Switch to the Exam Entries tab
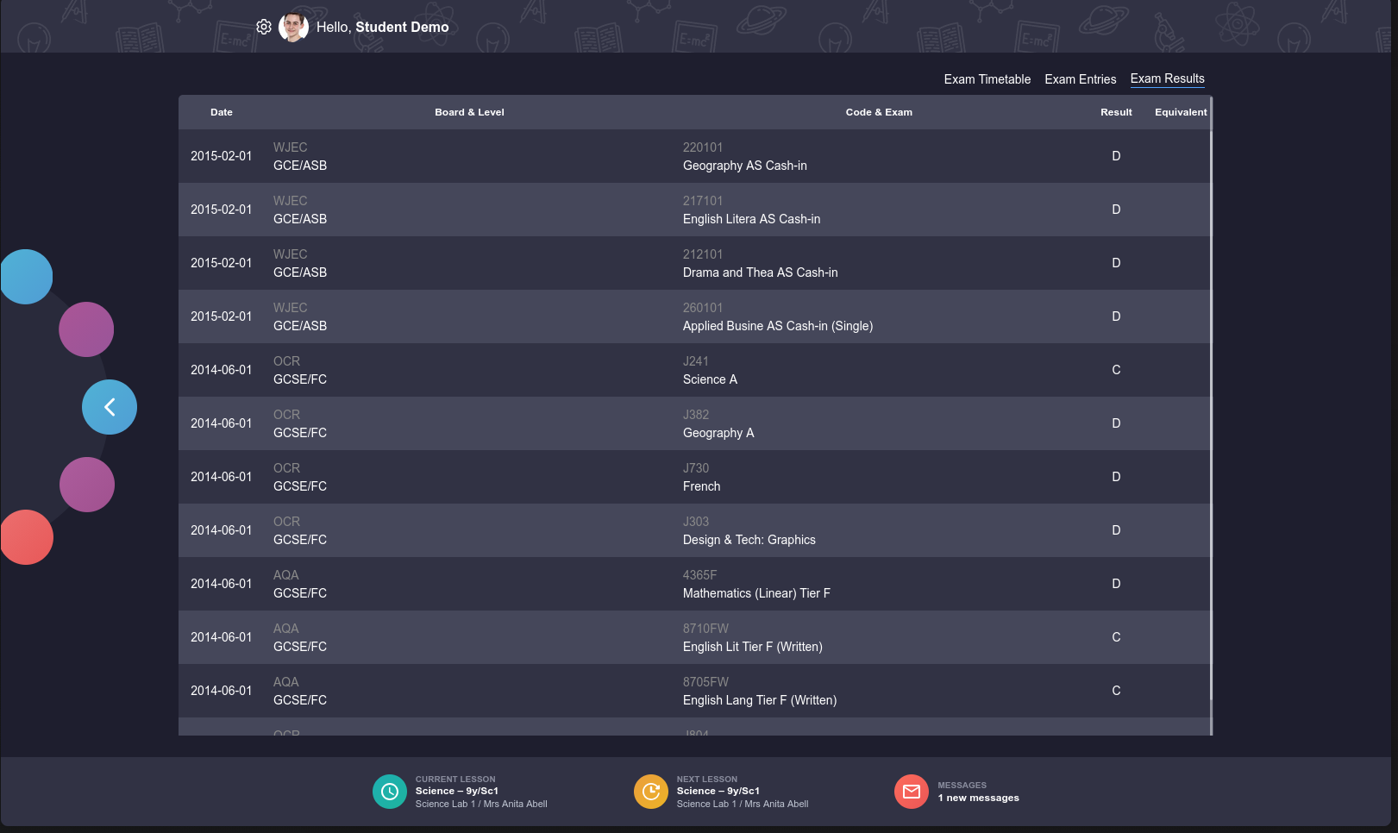1398x833 pixels. [x=1081, y=79]
